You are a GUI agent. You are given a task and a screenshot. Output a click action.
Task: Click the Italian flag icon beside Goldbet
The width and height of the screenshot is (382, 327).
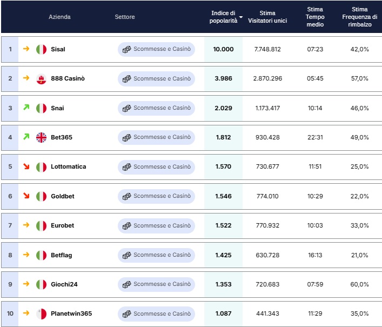(x=41, y=196)
